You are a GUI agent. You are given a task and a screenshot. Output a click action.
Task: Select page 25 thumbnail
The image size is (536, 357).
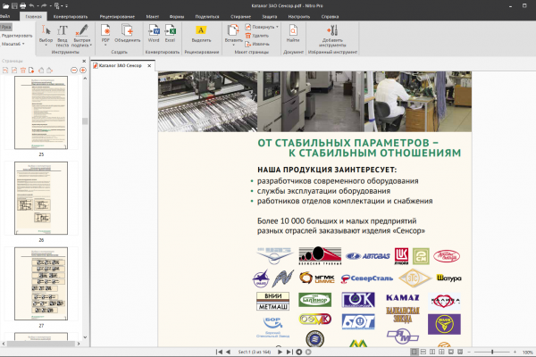41,112
